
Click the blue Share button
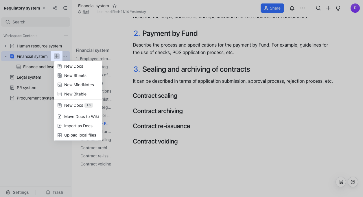click(x=272, y=8)
